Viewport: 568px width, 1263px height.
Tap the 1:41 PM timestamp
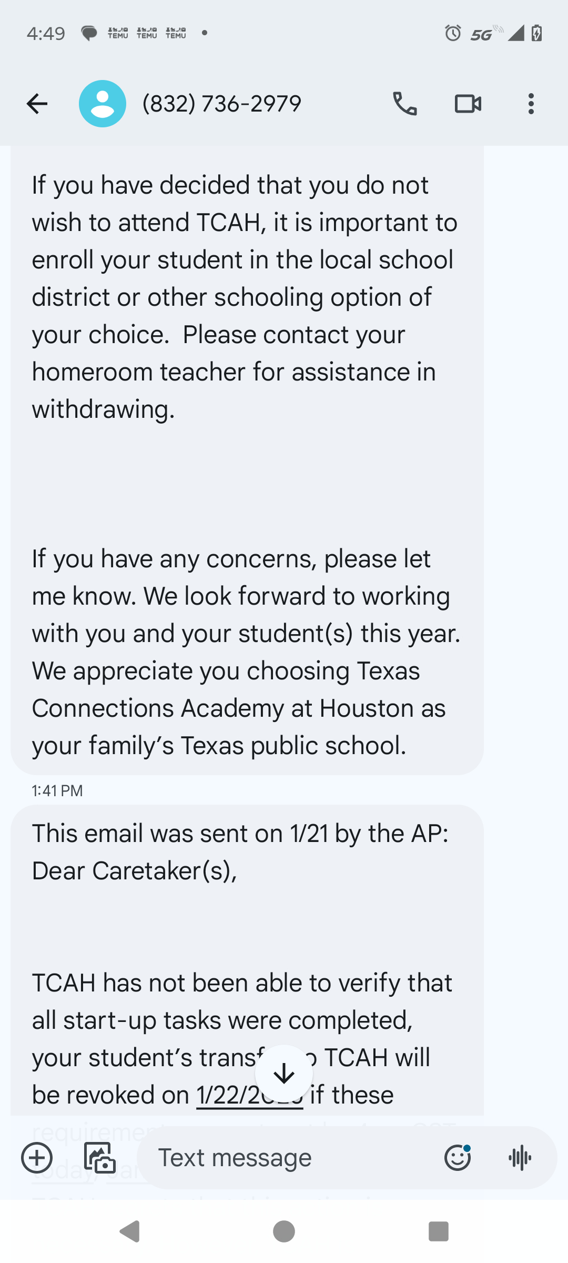[x=57, y=791]
